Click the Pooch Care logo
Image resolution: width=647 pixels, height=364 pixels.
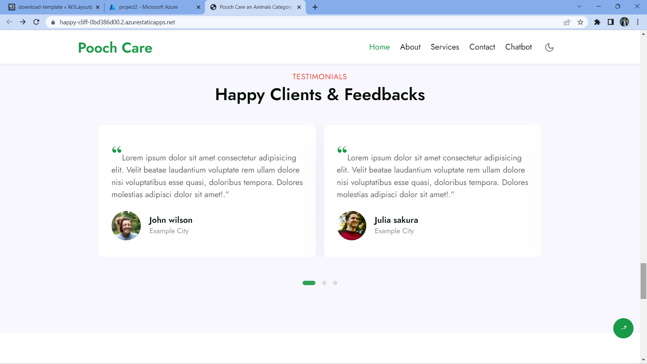point(115,48)
